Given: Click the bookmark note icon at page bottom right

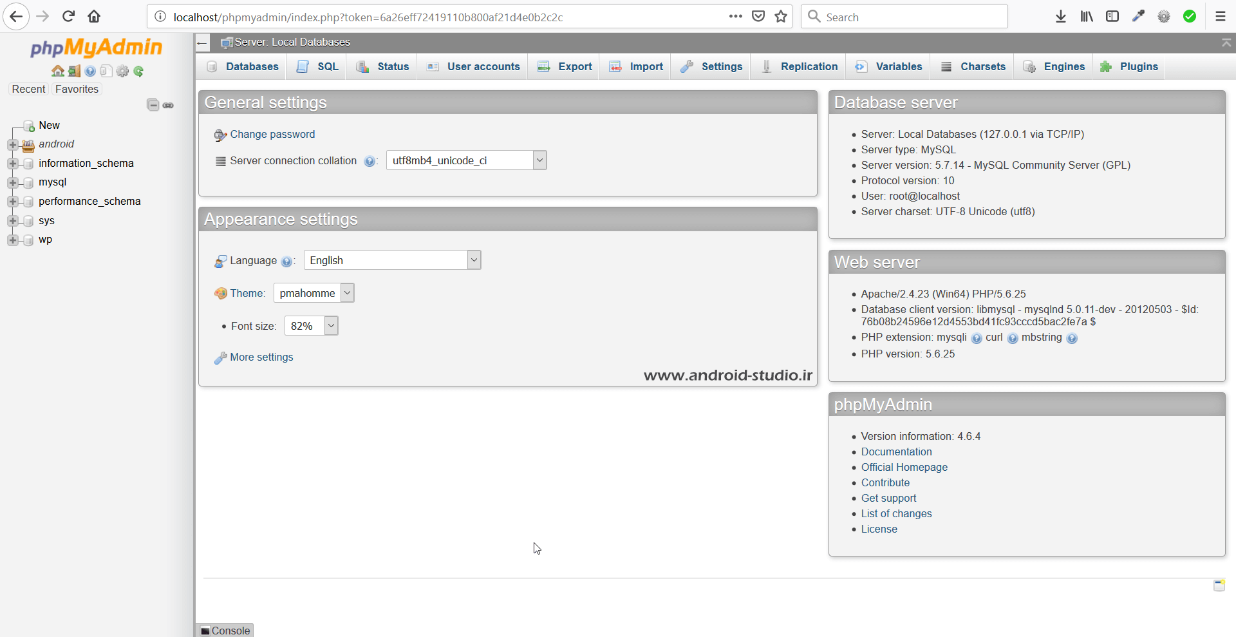Looking at the screenshot, I should pos(1219,585).
